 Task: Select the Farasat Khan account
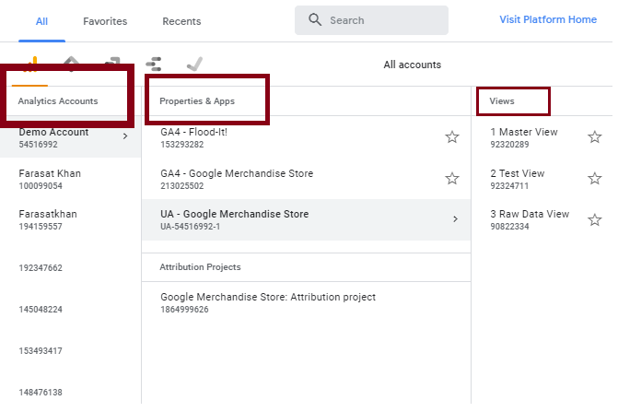71,179
